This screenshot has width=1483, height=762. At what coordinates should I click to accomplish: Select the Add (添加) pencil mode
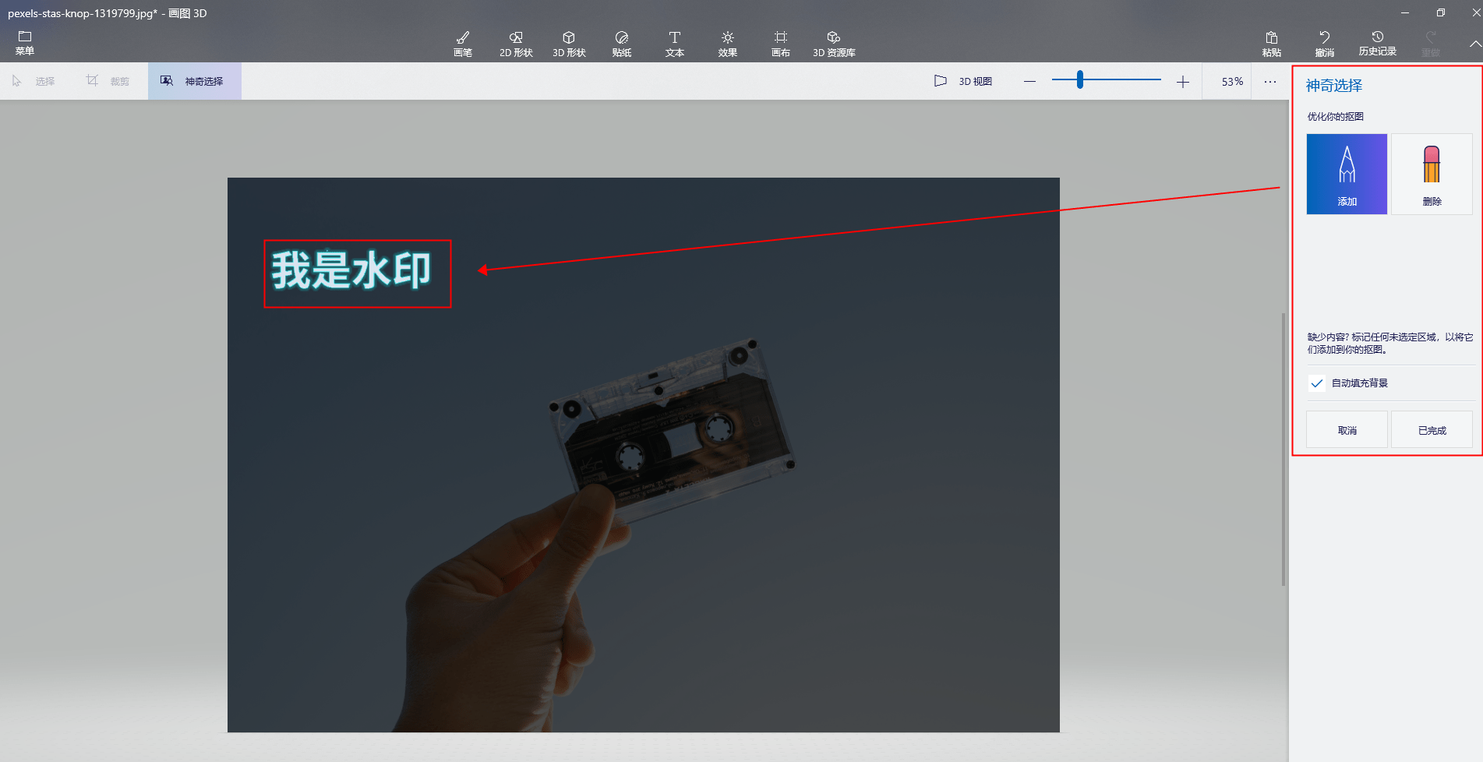point(1347,174)
